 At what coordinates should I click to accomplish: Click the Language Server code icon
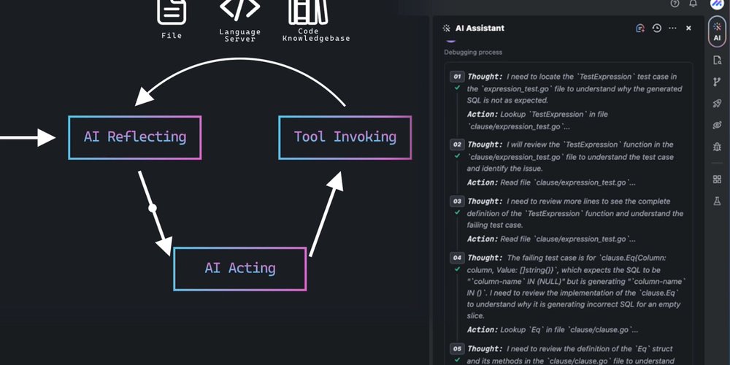[x=239, y=9]
